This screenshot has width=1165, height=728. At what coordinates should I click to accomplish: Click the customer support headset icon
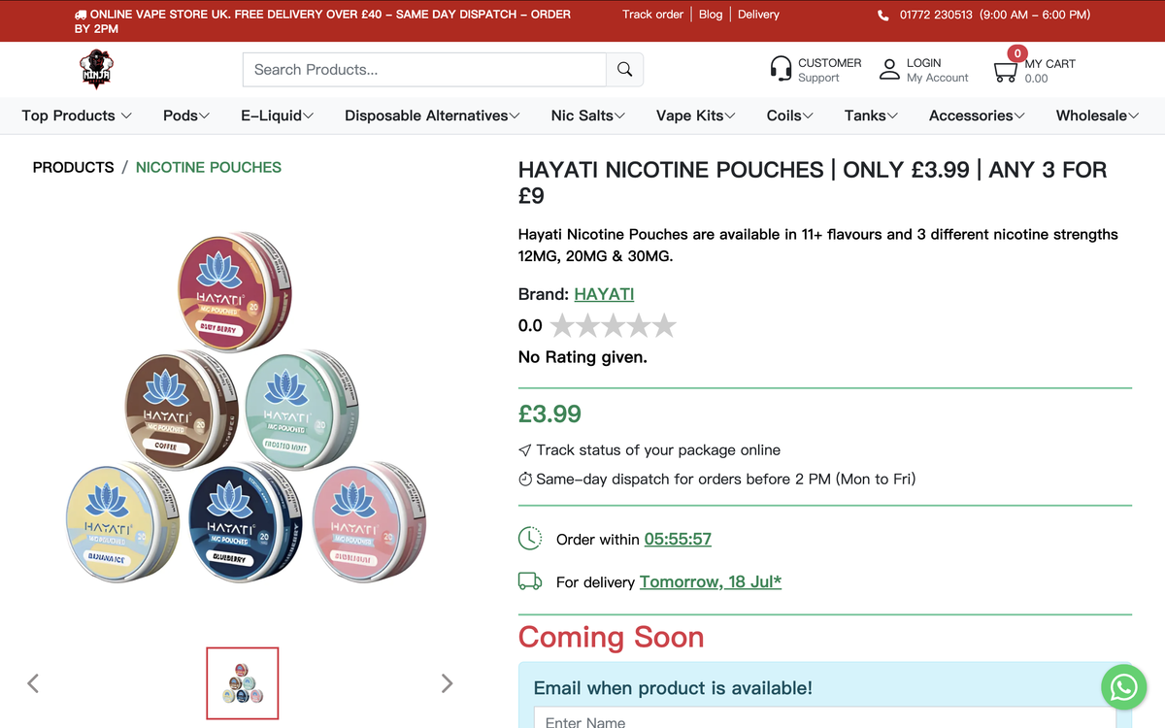click(x=781, y=69)
